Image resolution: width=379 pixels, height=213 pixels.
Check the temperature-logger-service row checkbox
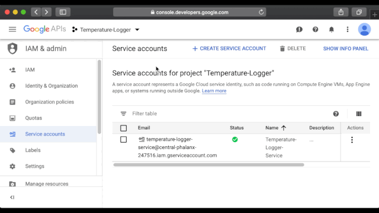tap(123, 140)
